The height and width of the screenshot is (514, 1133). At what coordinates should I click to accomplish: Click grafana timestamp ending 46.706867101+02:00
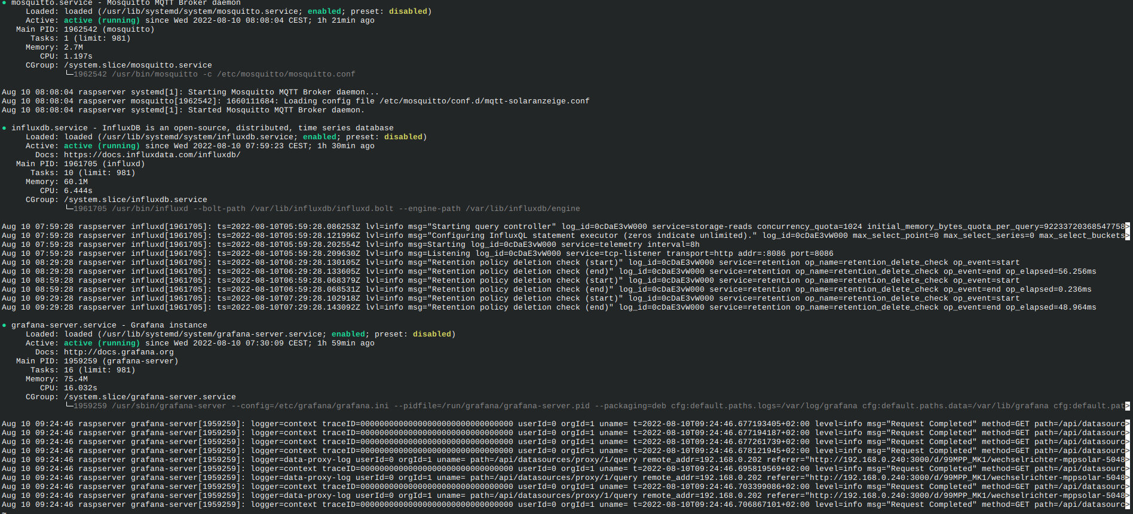(x=721, y=504)
